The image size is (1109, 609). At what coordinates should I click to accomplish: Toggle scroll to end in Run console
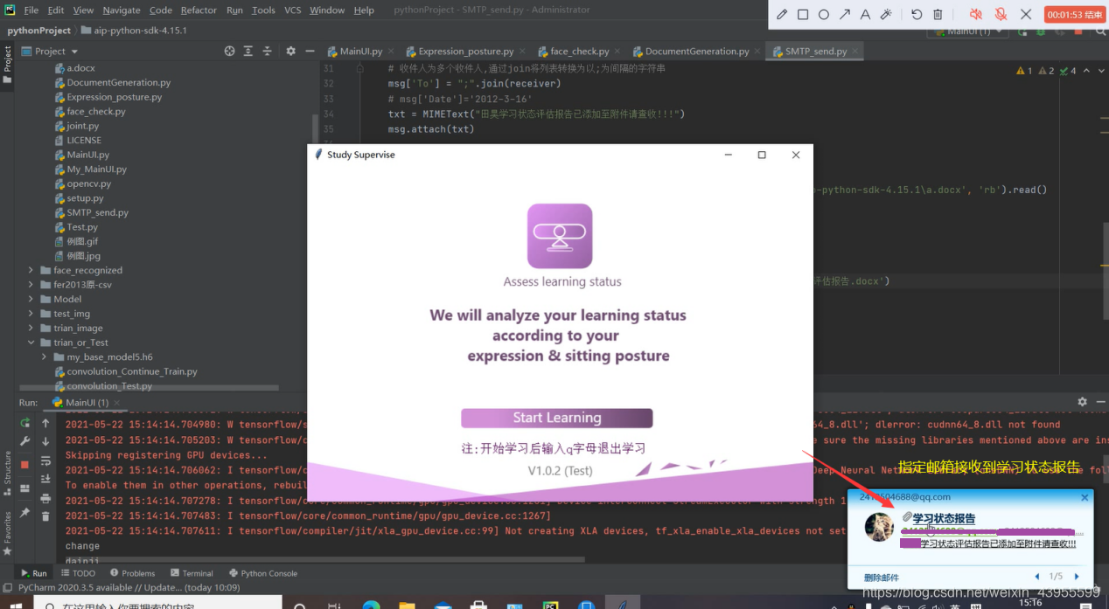tap(45, 480)
